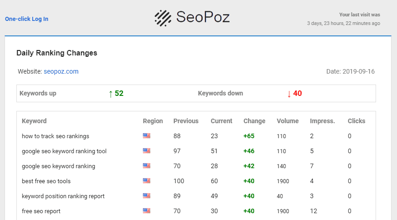Click previous rank 97
The height and width of the screenshot is (220, 397).
point(177,151)
